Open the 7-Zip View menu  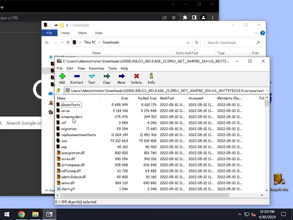pos(81,68)
